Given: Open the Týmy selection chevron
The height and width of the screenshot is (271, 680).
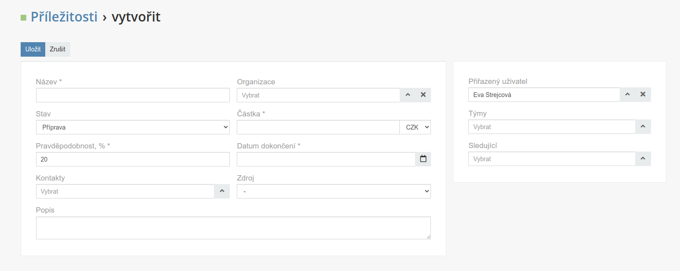Looking at the screenshot, I should point(643,126).
